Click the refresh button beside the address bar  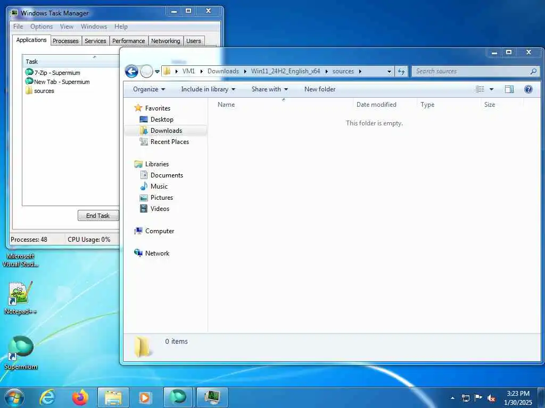(401, 71)
